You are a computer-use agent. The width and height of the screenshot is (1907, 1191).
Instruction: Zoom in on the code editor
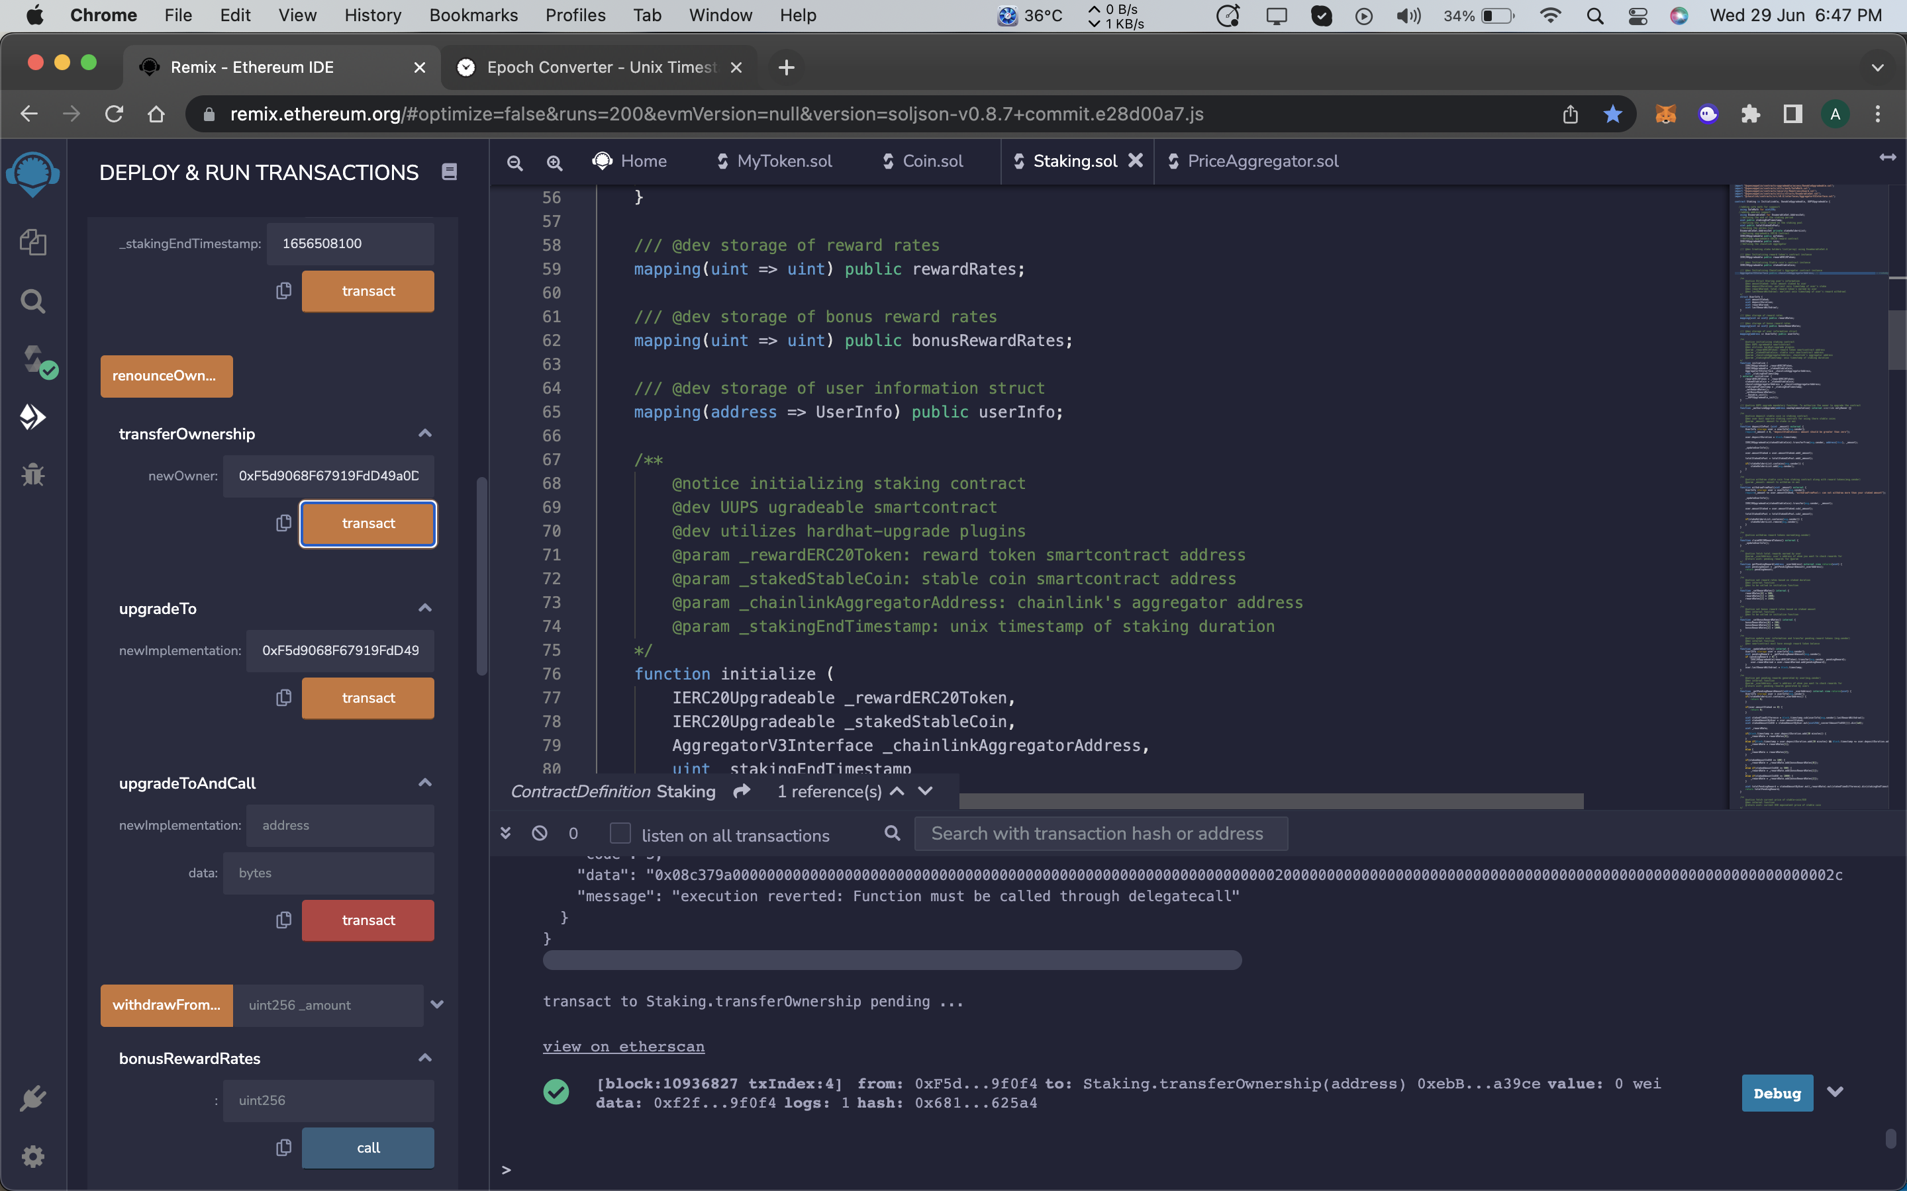(555, 162)
